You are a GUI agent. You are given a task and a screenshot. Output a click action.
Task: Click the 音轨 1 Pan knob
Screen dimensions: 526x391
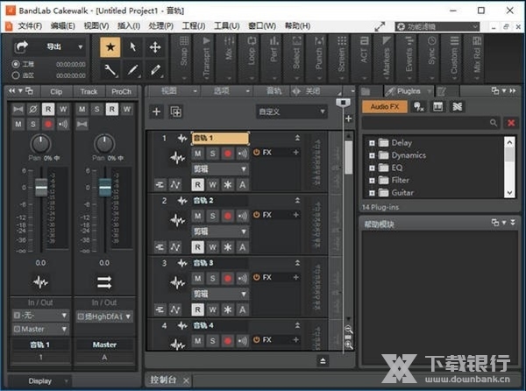(x=39, y=143)
